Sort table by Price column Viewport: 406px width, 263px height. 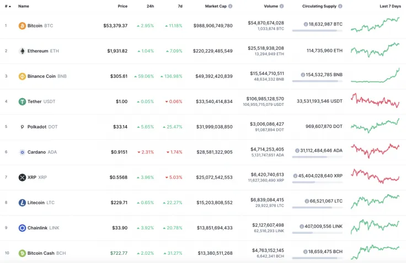tap(122, 6)
